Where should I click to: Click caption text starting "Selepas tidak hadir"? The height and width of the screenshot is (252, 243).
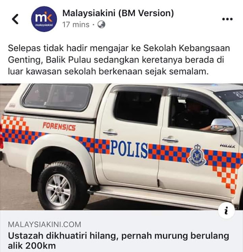[x=119, y=59]
